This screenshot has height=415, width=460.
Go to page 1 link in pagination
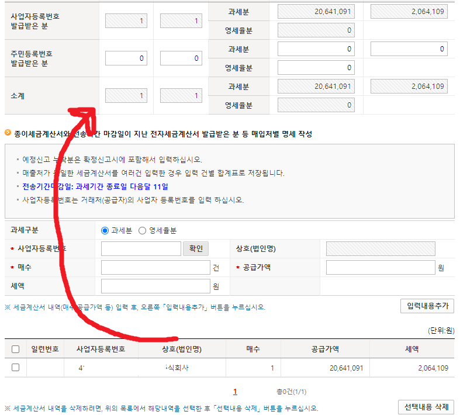pyautogui.click(x=235, y=392)
